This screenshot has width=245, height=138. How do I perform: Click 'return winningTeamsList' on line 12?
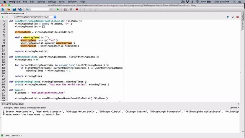[31, 51]
